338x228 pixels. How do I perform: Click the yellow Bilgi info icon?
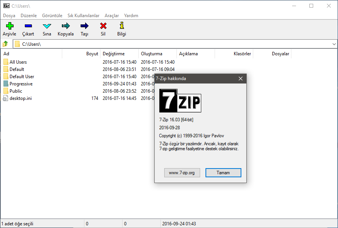[122, 26]
